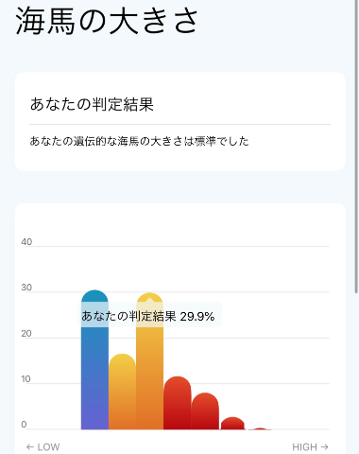Click the 0 y-axis baseline label
359x454 pixels.
24,425
